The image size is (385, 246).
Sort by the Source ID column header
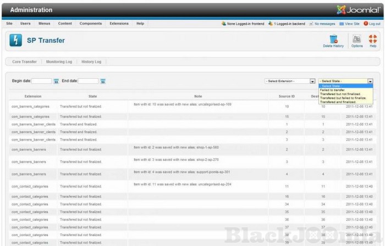287,96
